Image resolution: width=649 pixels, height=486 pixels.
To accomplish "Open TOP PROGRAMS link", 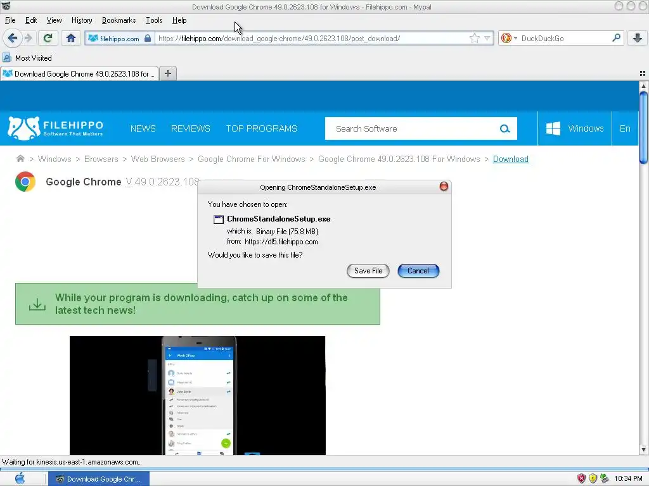I will click(x=261, y=128).
